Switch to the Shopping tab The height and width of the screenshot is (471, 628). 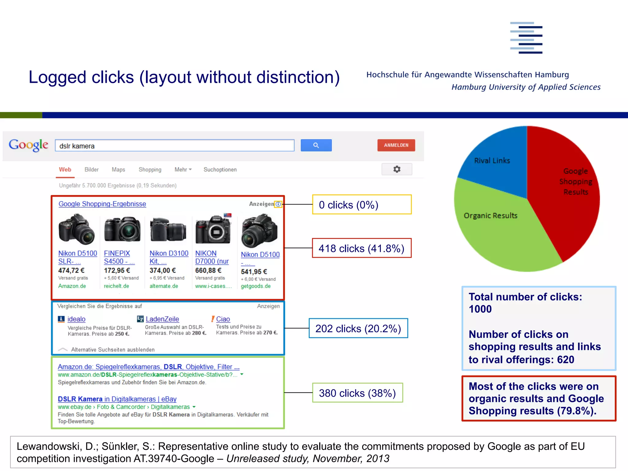coord(150,170)
